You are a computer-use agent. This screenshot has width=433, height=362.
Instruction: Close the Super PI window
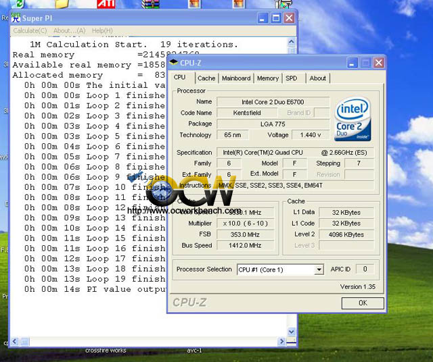289,18
